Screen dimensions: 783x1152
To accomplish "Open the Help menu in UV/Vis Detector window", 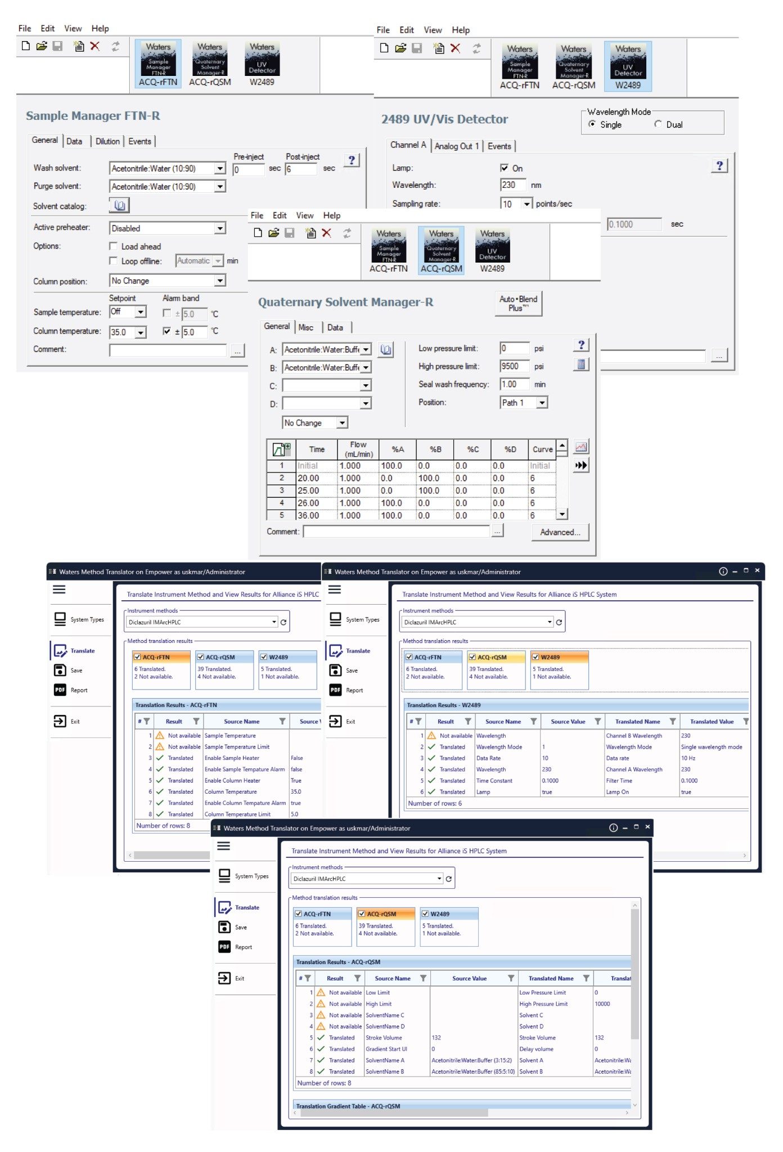I will point(460,30).
